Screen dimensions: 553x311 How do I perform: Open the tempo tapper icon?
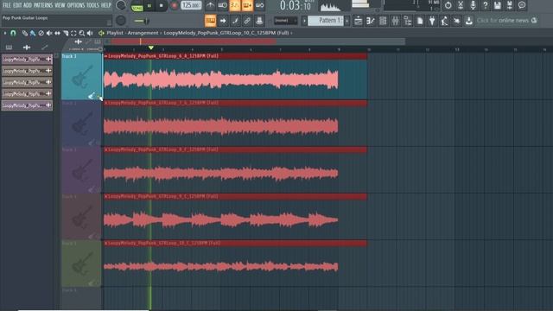[x=444, y=21]
